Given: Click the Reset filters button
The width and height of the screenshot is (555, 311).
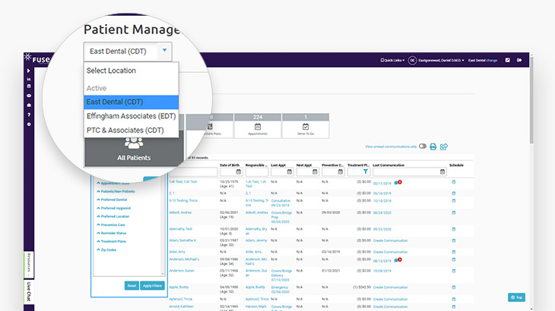Looking at the screenshot, I should (131, 285).
